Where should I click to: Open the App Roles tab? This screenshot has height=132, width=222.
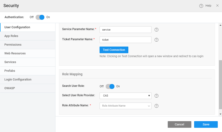pos(11,36)
